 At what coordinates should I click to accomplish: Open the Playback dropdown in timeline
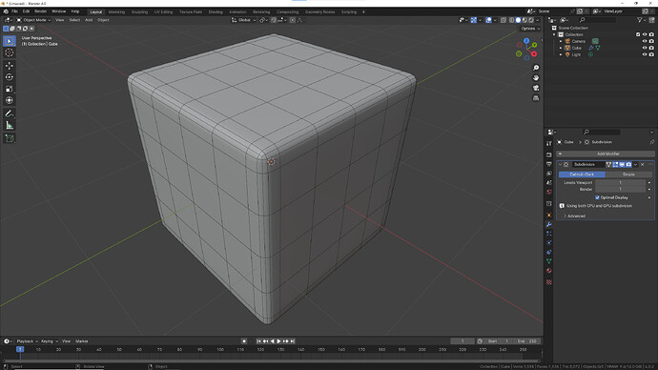pos(27,341)
